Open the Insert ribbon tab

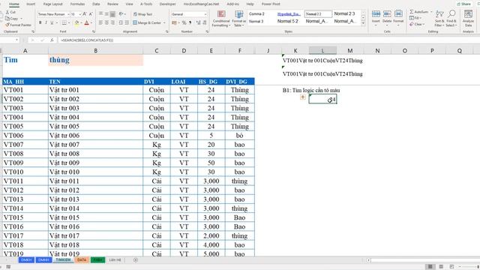(31, 4)
